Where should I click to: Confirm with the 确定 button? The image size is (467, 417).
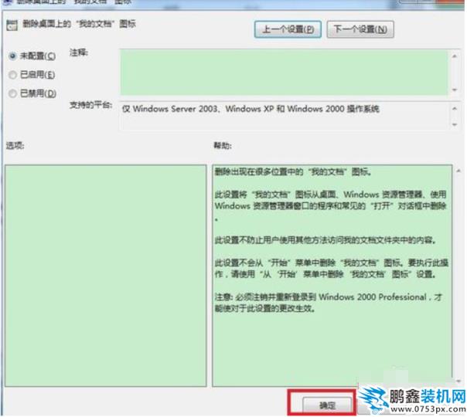[x=327, y=405]
